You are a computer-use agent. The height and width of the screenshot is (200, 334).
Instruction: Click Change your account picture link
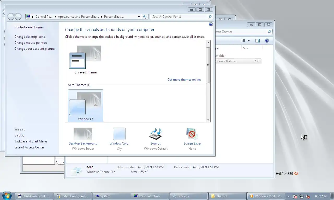(x=34, y=49)
